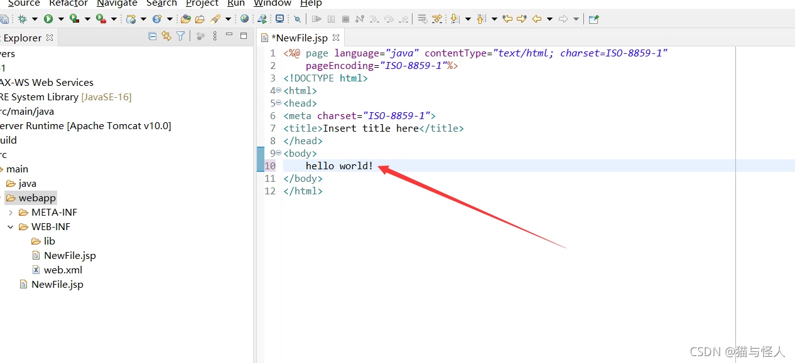Open the External Tools dropdown arrow
The height and width of the screenshot is (363, 795).
coord(114,19)
